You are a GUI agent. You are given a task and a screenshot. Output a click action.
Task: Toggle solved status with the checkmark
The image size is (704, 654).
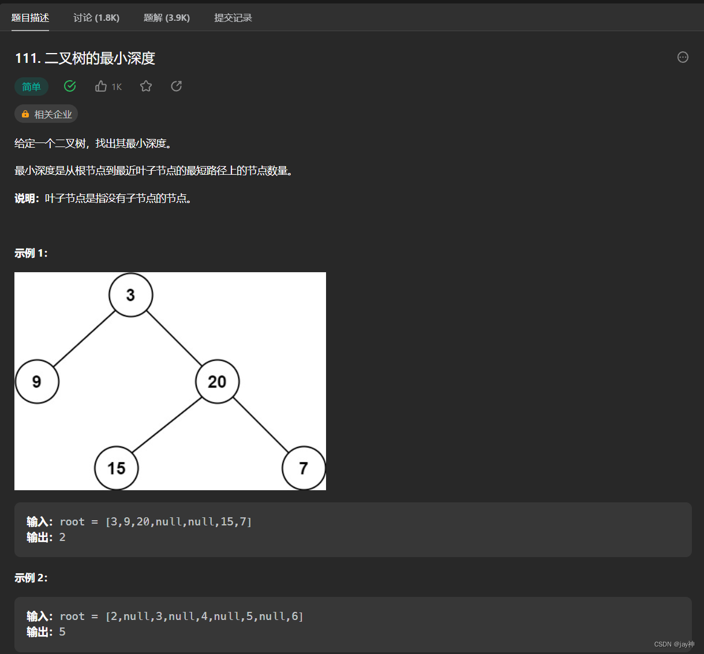click(70, 86)
